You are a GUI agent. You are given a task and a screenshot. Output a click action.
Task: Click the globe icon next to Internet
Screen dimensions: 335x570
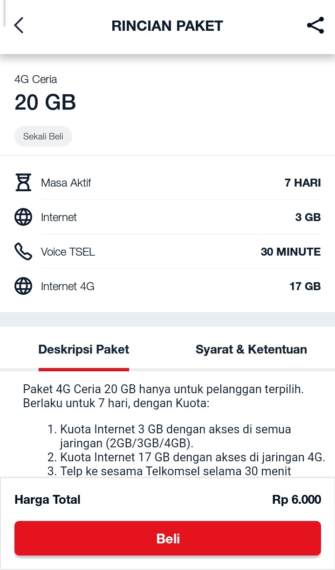(23, 217)
